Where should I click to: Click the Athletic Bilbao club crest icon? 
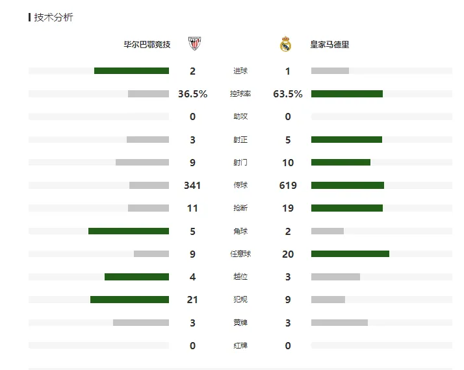pyautogui.click(x=194, y=43)
